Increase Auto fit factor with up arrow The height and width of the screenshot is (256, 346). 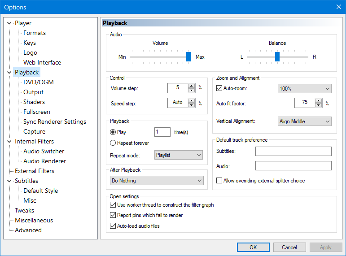click(x=319, y=100)
